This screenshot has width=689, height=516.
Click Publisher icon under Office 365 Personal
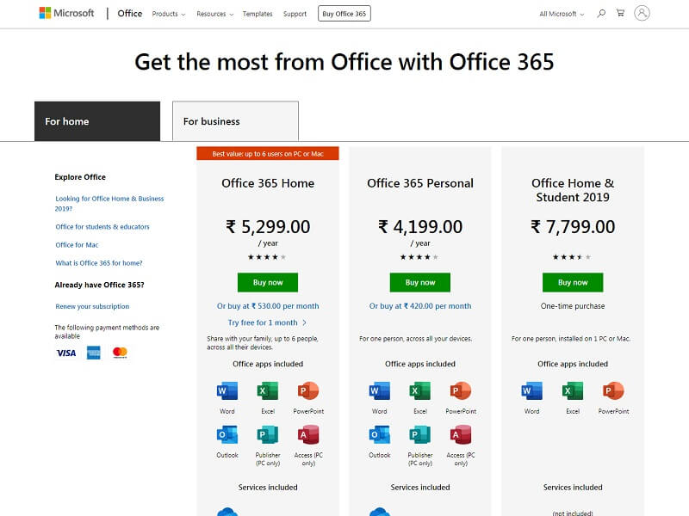420,434
